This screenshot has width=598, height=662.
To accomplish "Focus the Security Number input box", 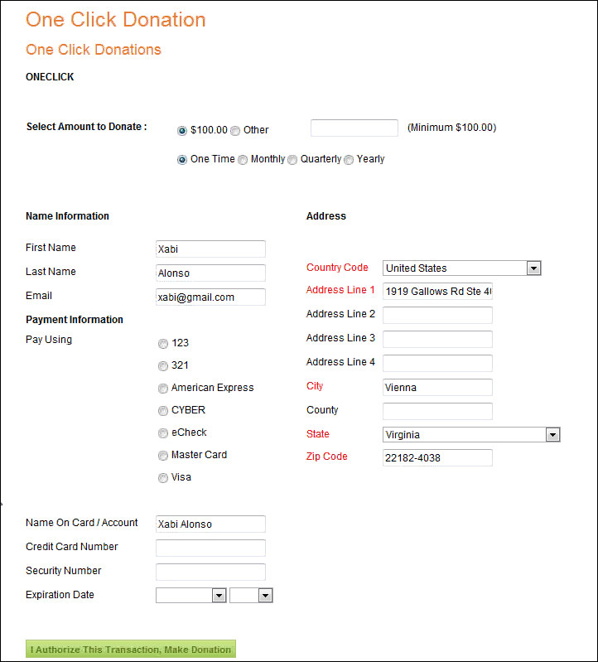I will [x=210, y=572].
